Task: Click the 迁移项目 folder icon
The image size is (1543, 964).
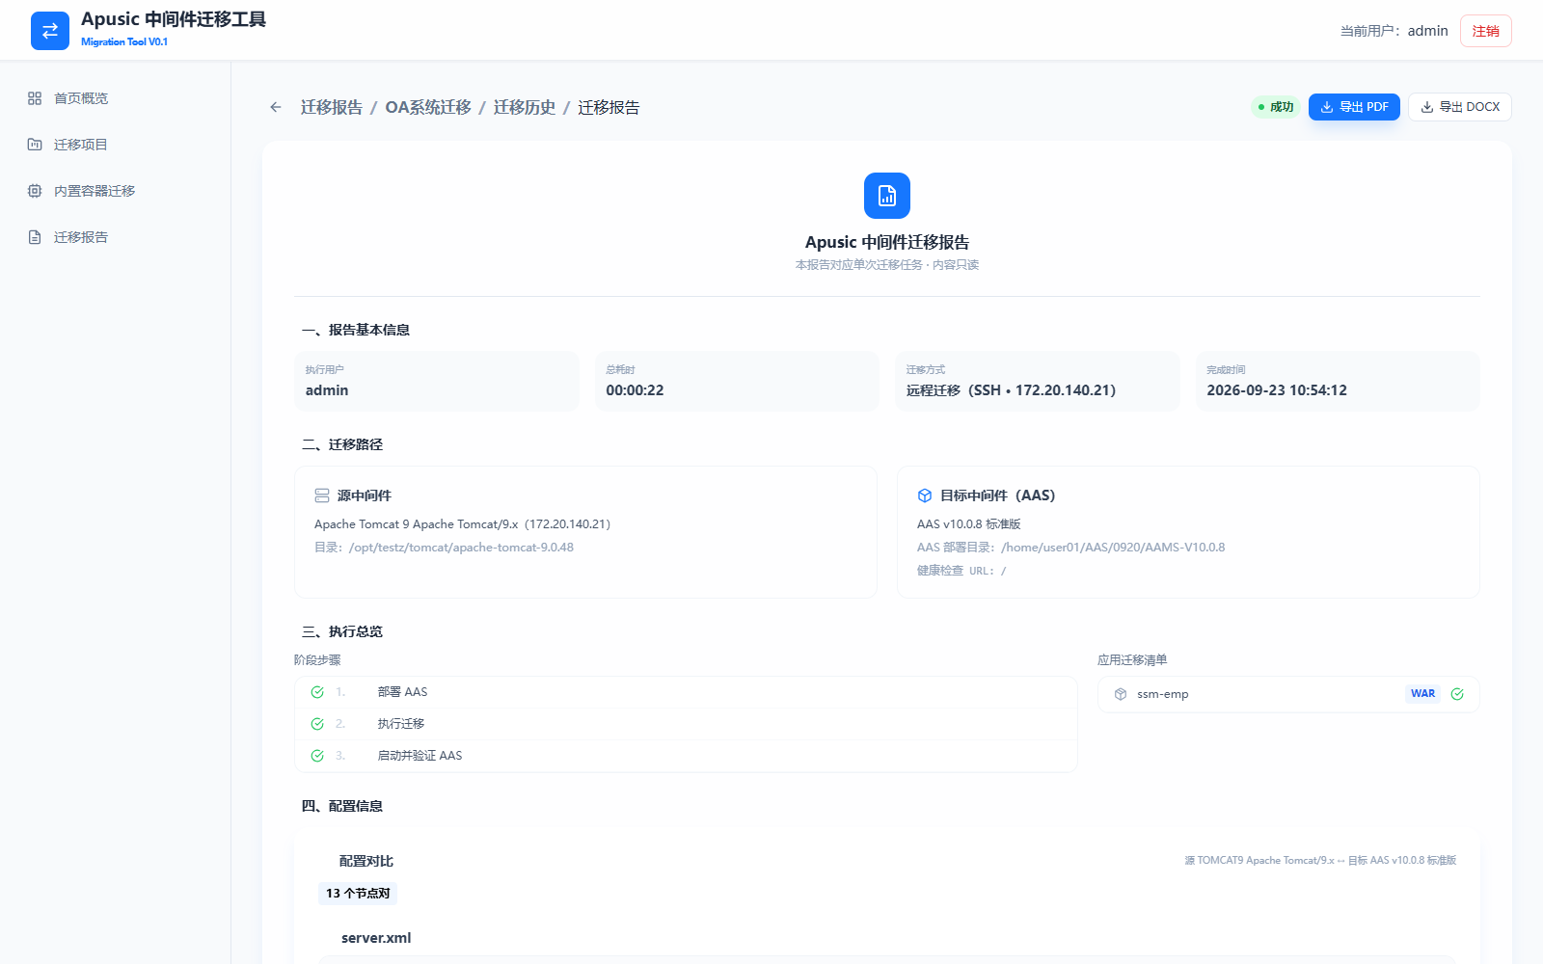Action: click(35, 145)
